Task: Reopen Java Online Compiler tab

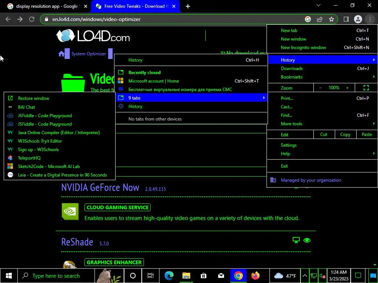Action: click(x=59, y=133)
